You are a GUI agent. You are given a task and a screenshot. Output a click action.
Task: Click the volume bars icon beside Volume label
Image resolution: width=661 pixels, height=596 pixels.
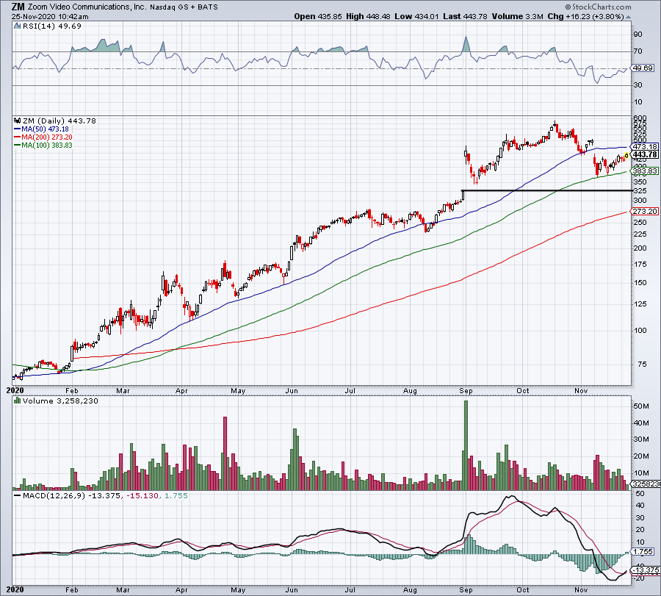18,401
